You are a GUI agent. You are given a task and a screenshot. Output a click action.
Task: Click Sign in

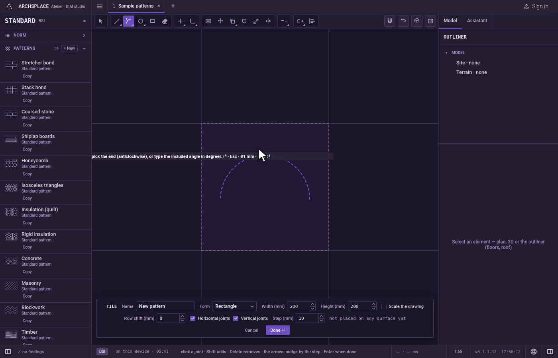[x=536, y=6]
